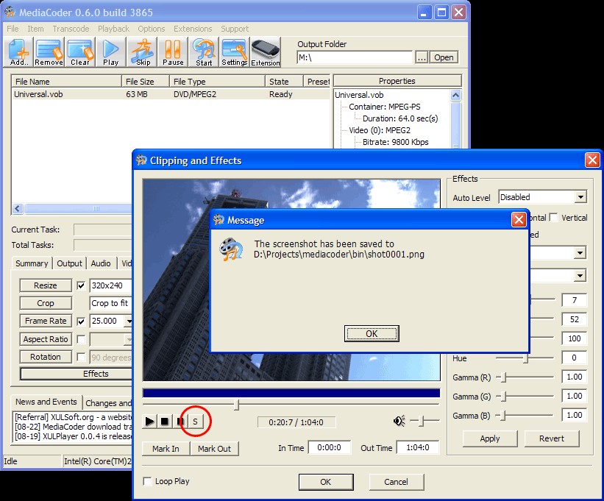Click the Mark In button

(165, 448)
